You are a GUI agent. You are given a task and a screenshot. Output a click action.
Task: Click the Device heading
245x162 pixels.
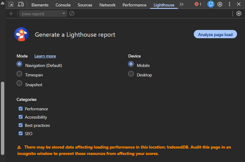(x=134, y=56)
